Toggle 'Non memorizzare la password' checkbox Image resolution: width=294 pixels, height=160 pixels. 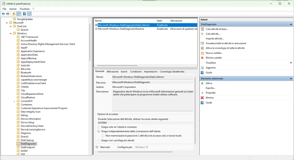point(103,136)
